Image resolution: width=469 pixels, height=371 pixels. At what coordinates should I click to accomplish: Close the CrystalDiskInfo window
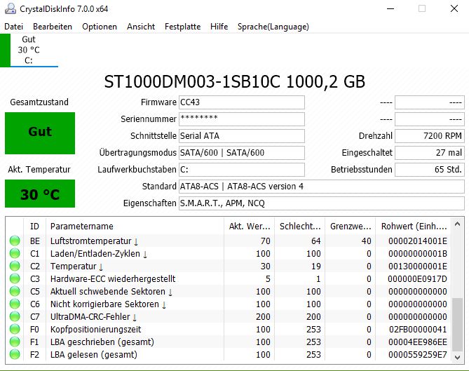point(454,8)
